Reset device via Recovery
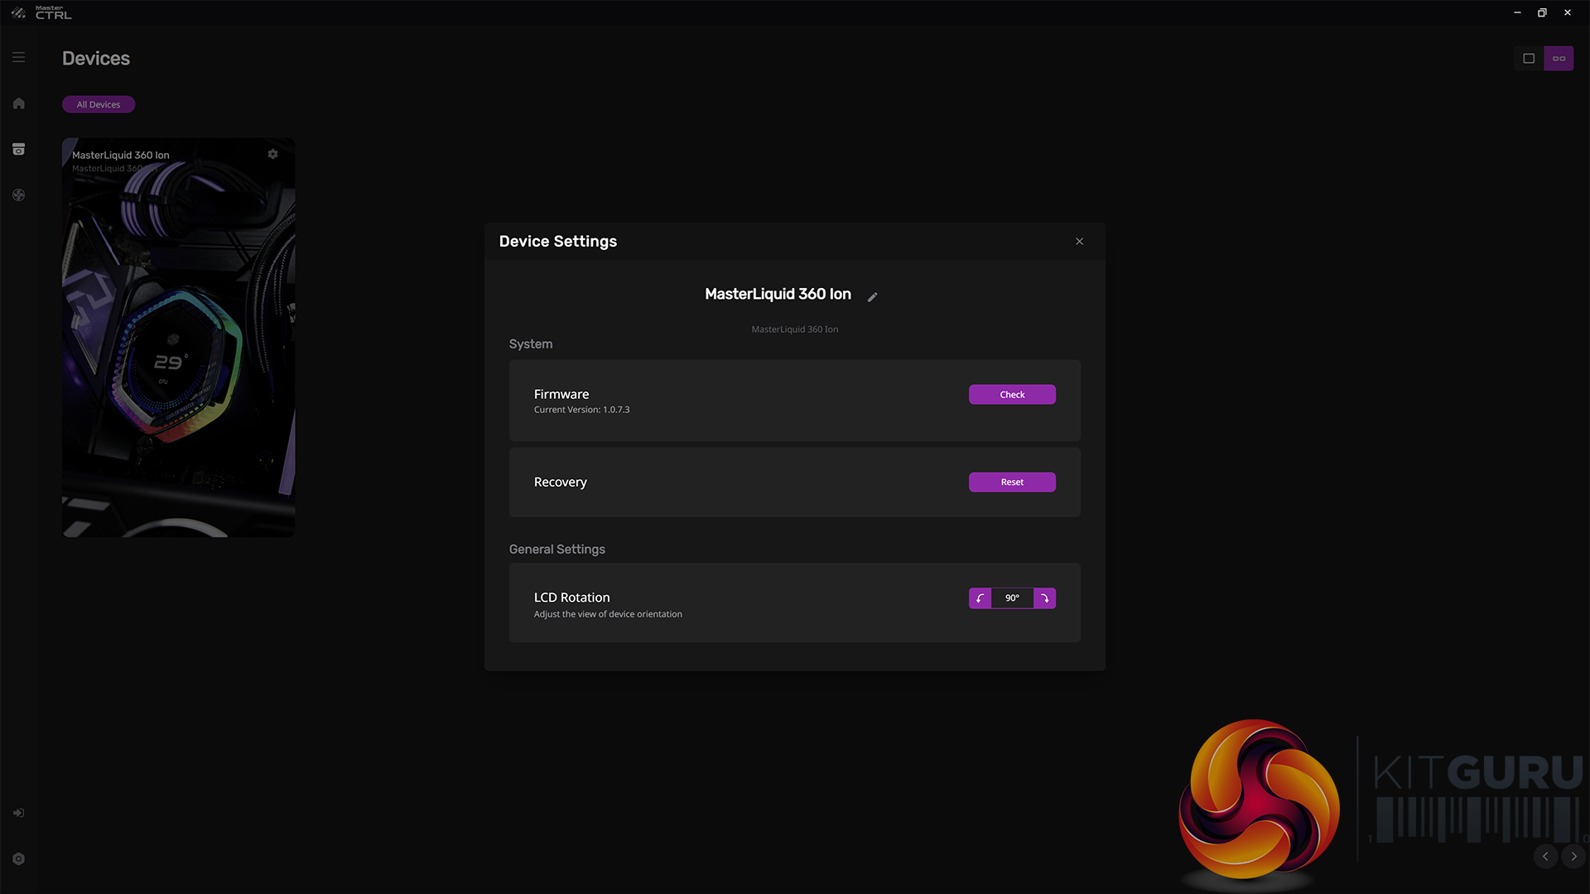Viewport: 1590px width, 894px height. [1012, 482]
